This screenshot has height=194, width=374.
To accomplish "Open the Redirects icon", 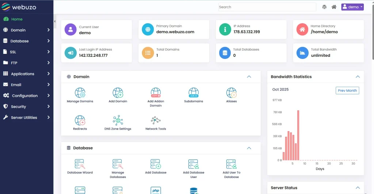I will pos(80,120).
